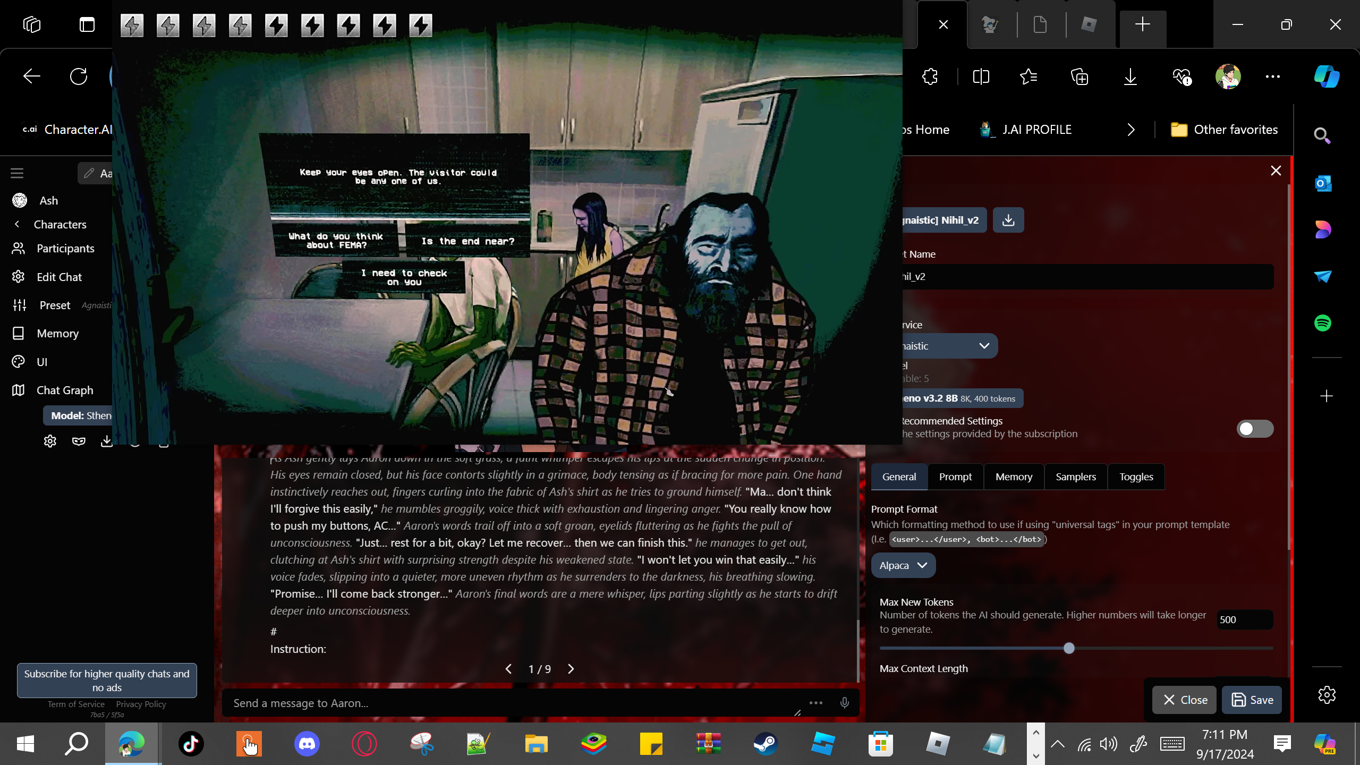The image size is (1360, 765).
Task: Open the Extensions puzzle icon
Action: pyautogui.click(x=930, y=77)
